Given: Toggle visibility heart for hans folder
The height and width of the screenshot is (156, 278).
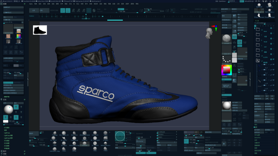Looking at the screenshot, I should 274,28.
